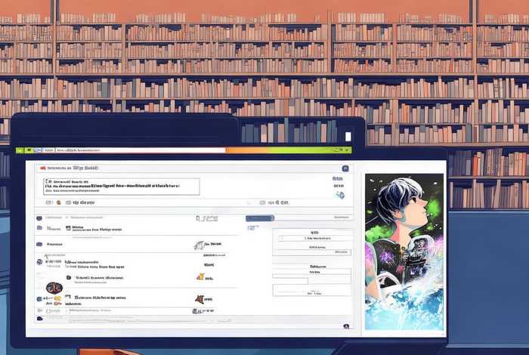Click the blue circular icon below header
Viewport: 529px width, 355px height.
pos(339,195)
